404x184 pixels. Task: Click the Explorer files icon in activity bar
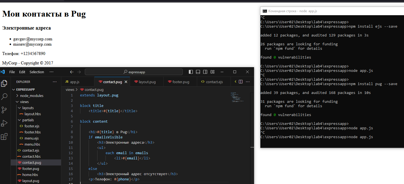click(x=4, y=83)
